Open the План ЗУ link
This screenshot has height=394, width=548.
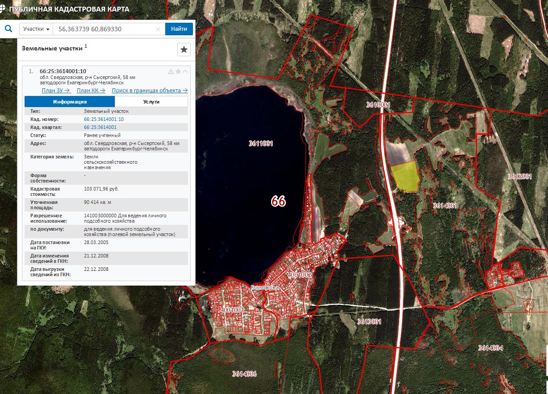(x=56, y=90)
